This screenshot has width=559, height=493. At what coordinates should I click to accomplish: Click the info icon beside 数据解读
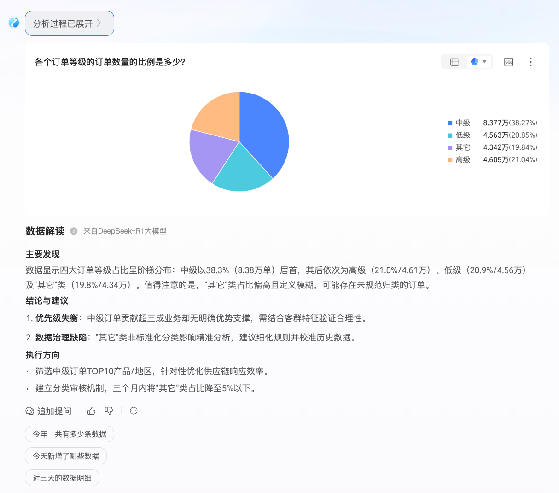coord(74,231)
